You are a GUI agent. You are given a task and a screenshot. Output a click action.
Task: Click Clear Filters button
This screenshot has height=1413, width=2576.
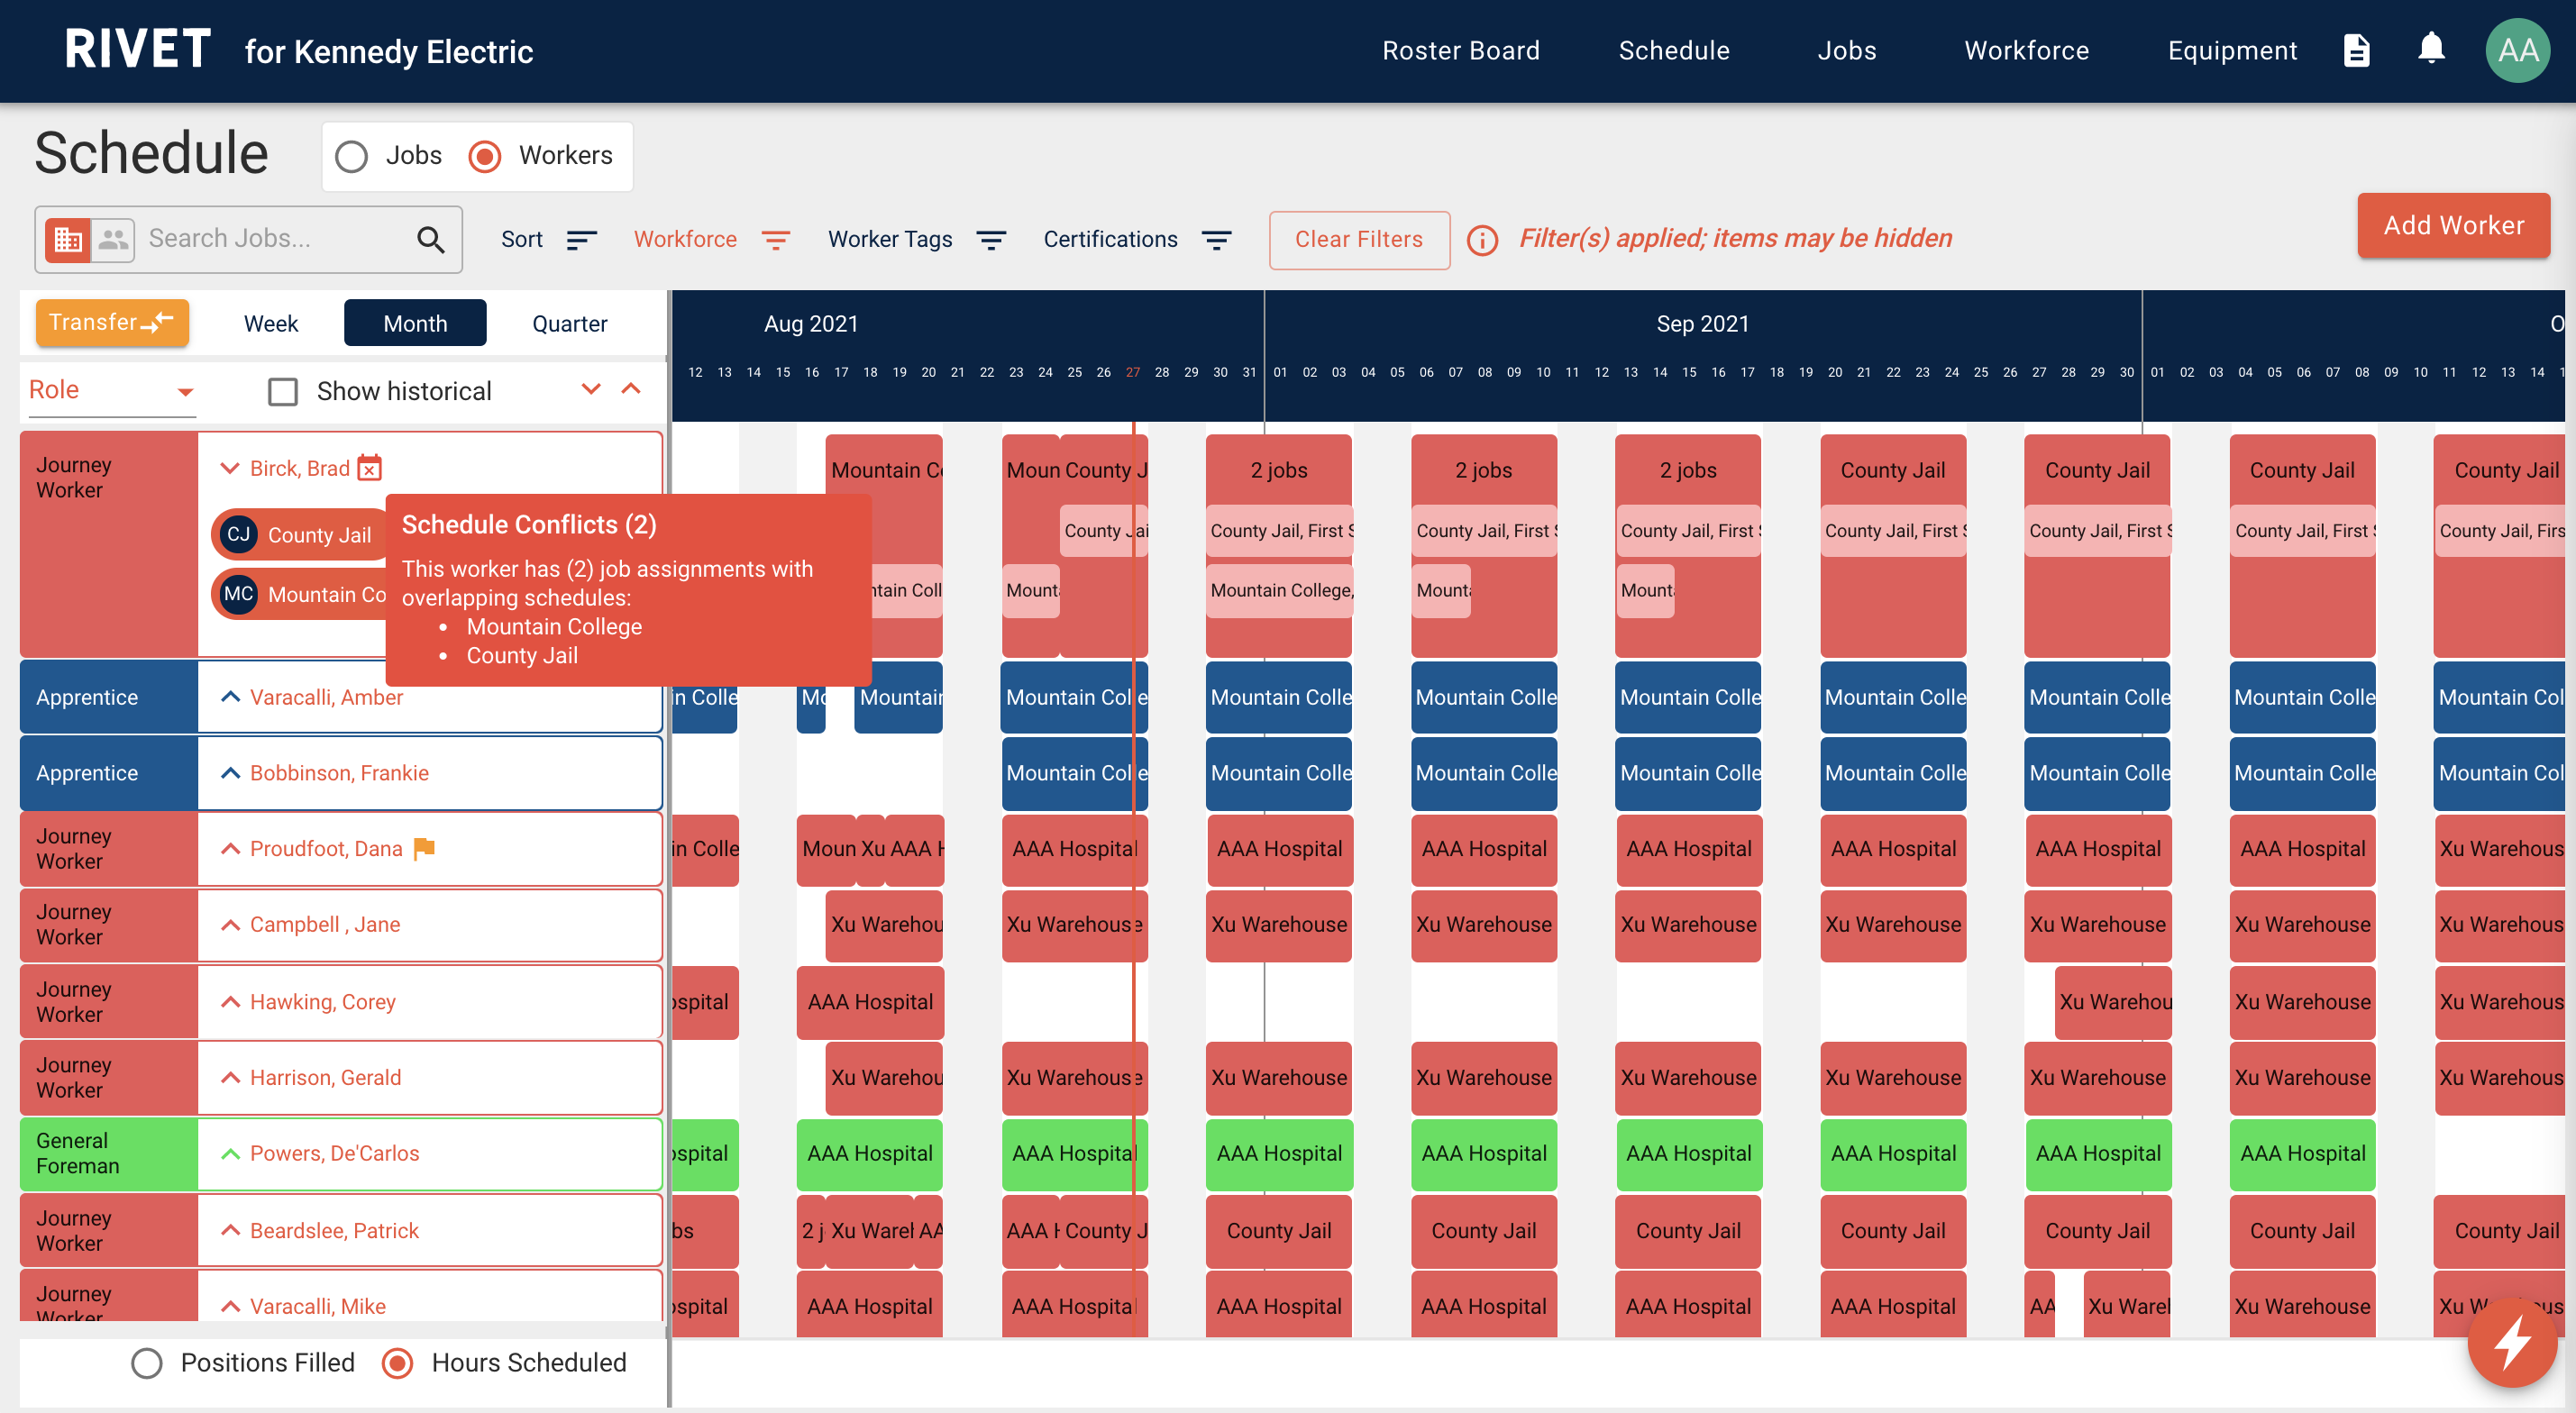tap(1359, 237)
